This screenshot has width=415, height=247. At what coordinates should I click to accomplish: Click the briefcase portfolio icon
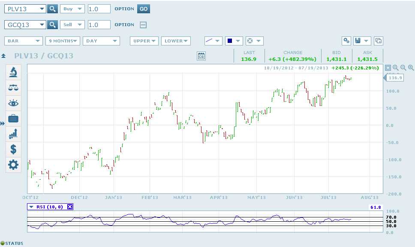click(x=13, y=118)
